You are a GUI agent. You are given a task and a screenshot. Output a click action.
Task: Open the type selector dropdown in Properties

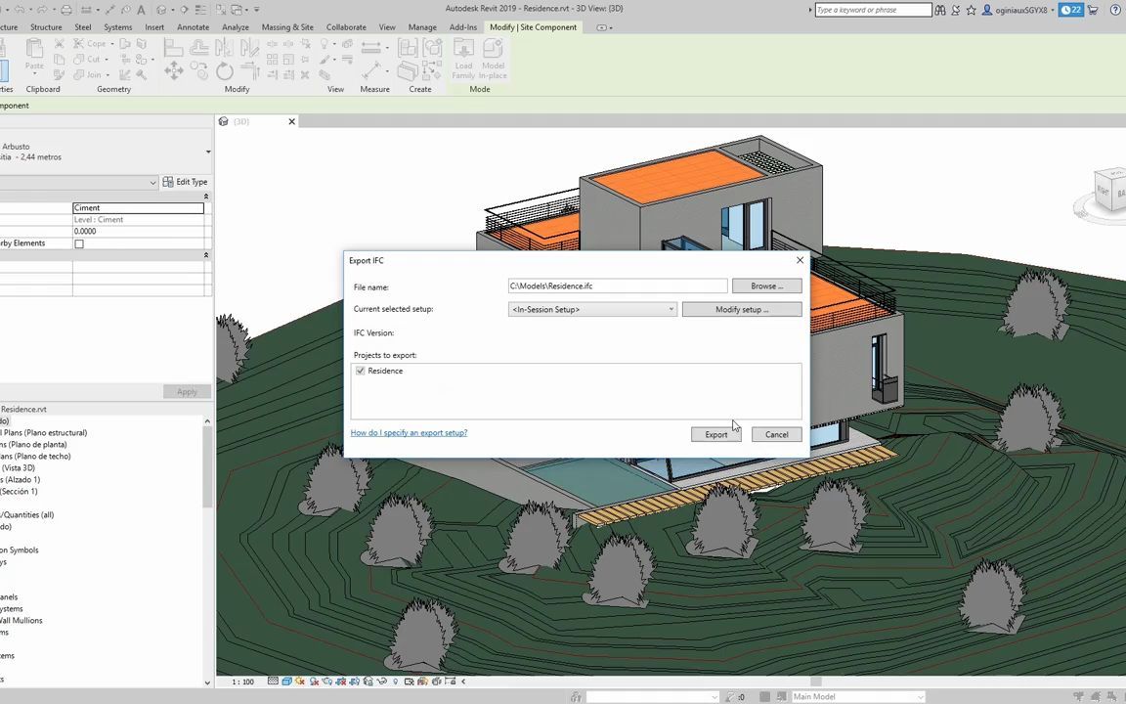[x=152, y=182]
